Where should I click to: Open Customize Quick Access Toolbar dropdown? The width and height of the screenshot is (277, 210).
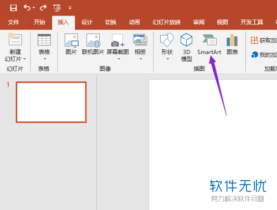[70, 8]
